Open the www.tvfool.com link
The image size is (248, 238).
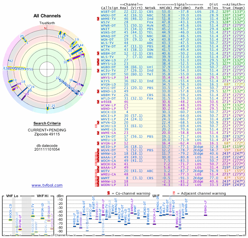coord(47,185)
